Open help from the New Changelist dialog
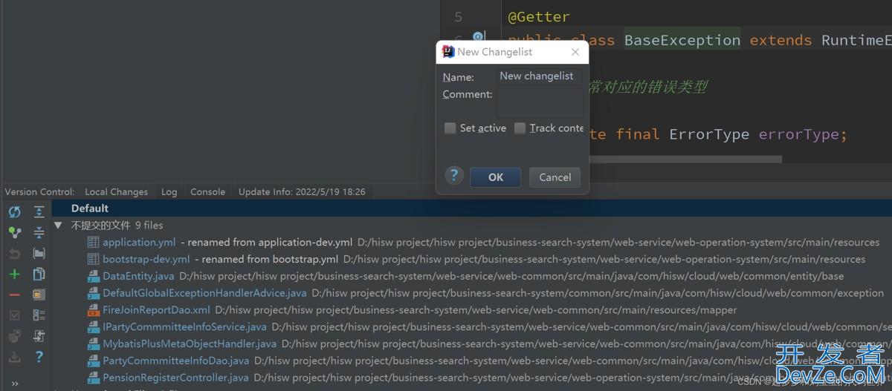 (453, 176)
